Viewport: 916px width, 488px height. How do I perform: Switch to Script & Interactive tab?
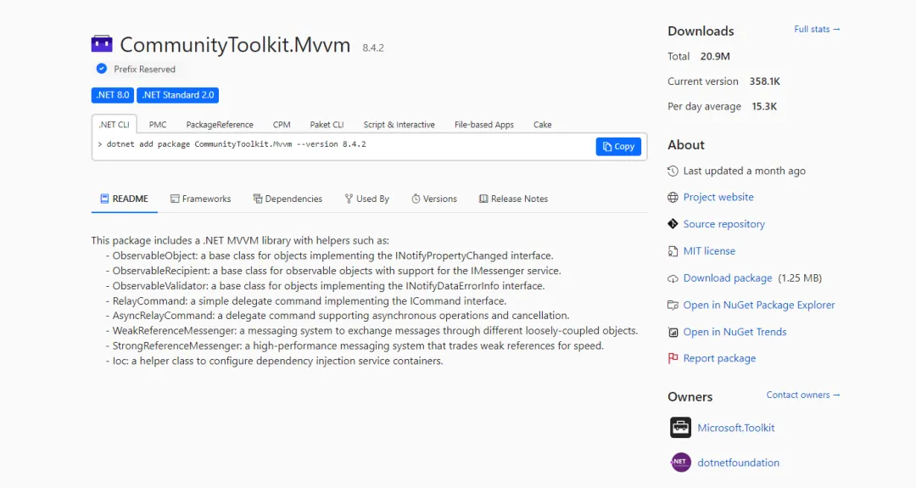click(399, 125)
